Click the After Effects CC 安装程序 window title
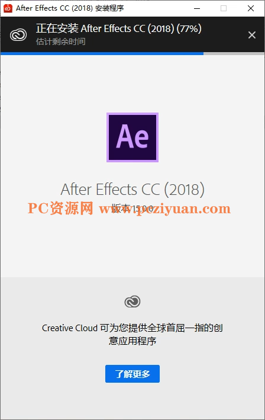 point(70,8)
